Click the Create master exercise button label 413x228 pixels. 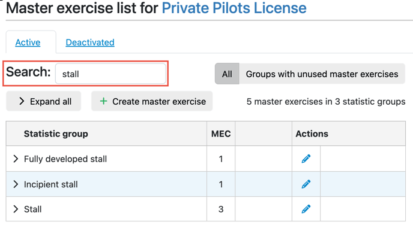coord(159,101)
